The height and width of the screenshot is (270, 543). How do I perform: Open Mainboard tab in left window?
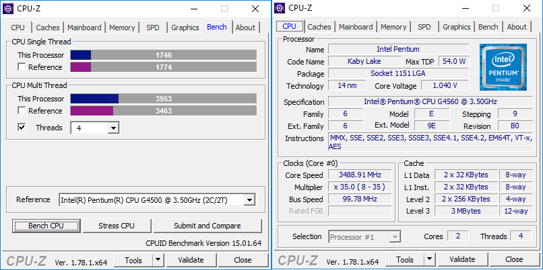[84, 28]
